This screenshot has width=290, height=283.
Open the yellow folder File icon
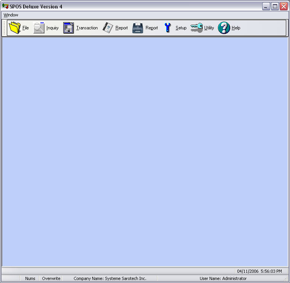click(15, 28)
